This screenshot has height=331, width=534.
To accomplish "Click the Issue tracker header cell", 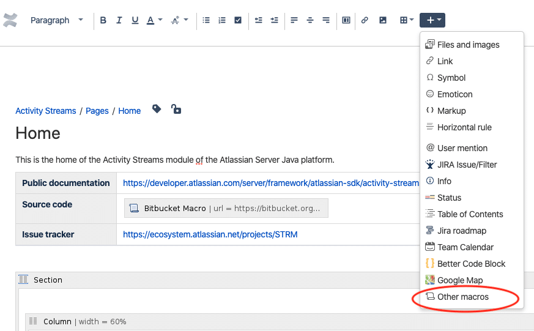I will click(x=66, y=234).
